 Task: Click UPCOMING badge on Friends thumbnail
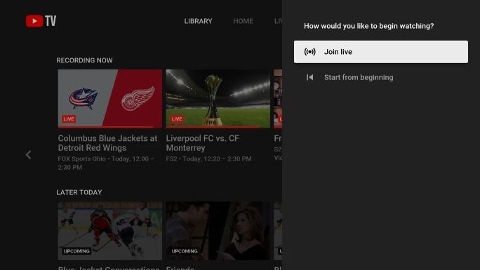click(185, 251)
